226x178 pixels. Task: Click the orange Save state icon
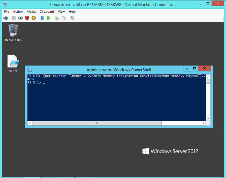tap(34, 18)
